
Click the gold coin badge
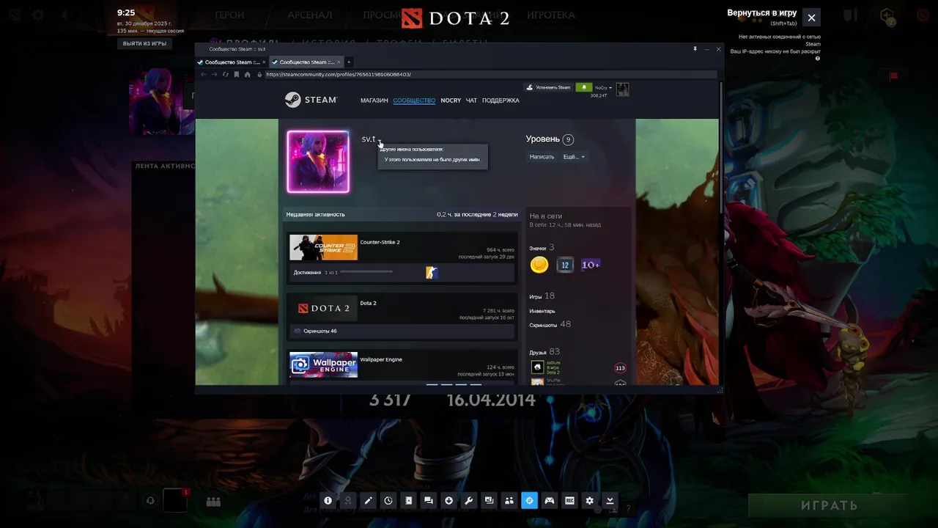coord(539,265)
